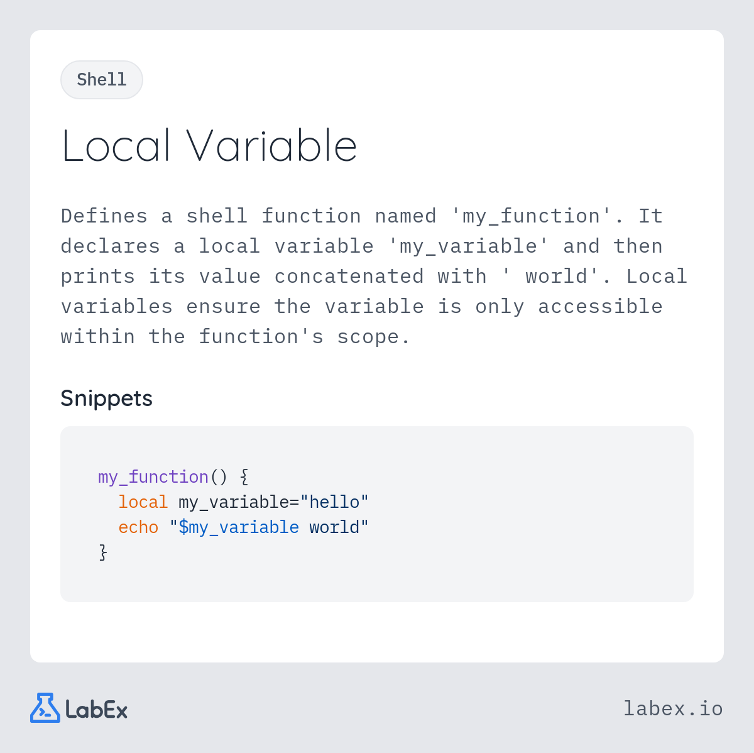Click the $my_variable reference in code
This screenshot has width=754, height=753.
[x=239, y=527]
